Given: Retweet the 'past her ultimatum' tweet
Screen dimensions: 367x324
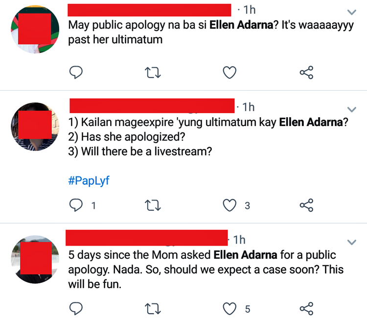Looking at the screenshot, I should (x=153, y=73).
